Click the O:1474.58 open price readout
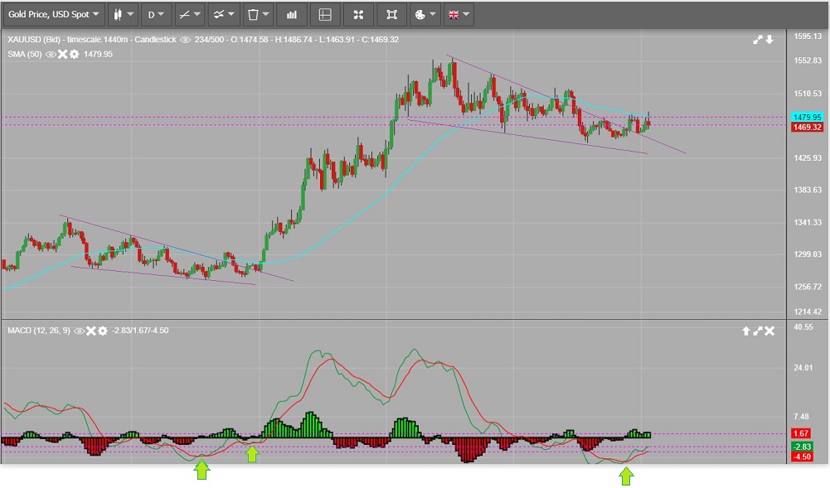 pyautogui.click(x=249, y=40)
